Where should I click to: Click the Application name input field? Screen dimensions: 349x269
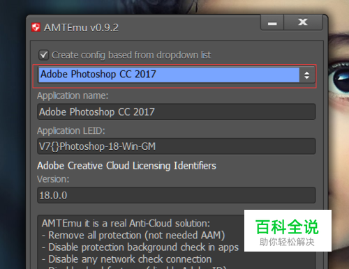[x=177, y=112]
